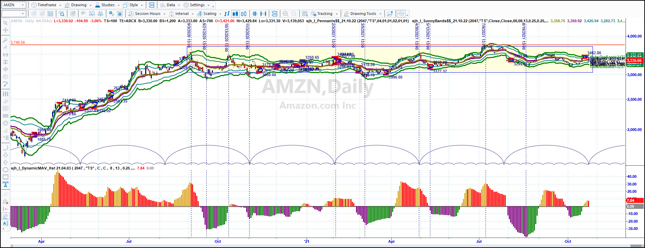Open the Settings menu
Image resolution: width=645 pixels, height=248 pixels.
(x=196, y=5)
